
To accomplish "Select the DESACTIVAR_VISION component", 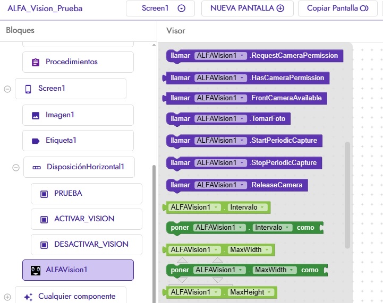I will (87, 245).
